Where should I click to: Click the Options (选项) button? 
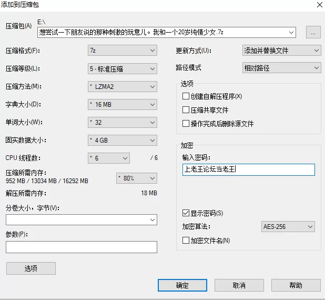tap(31, 268)
